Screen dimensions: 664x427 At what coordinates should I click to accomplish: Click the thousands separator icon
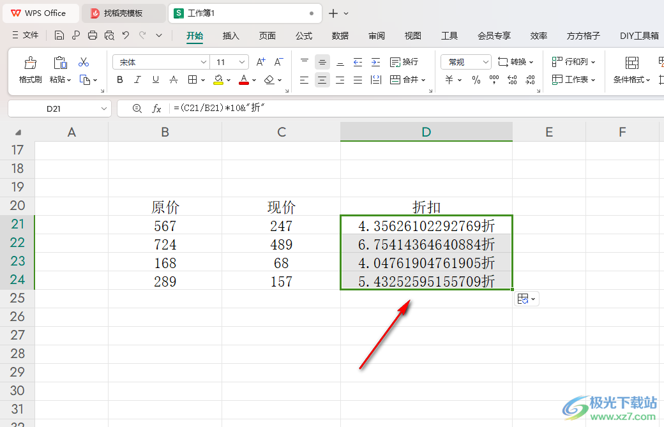pyautogui.click(x=494, y=80)
